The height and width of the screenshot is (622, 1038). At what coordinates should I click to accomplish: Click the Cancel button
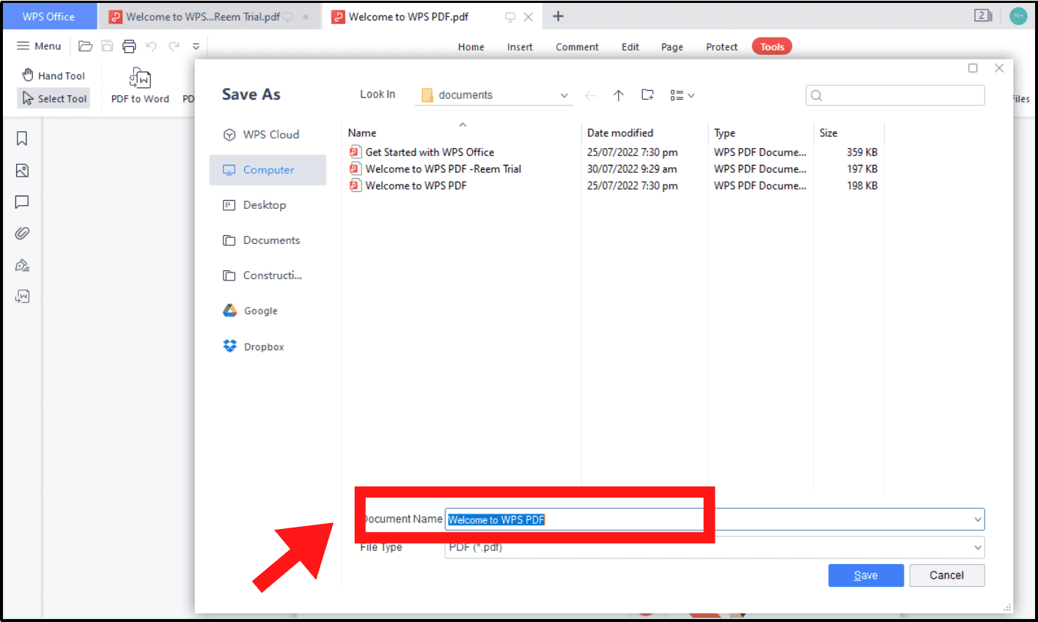point(946,575)
